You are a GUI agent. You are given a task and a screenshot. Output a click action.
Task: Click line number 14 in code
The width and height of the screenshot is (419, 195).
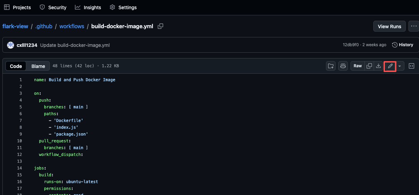click(x=19, y=168)
